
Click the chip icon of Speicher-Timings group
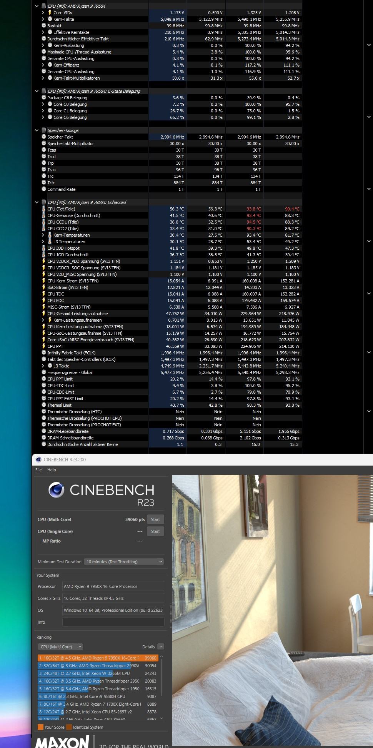click(x=43, y=130)
